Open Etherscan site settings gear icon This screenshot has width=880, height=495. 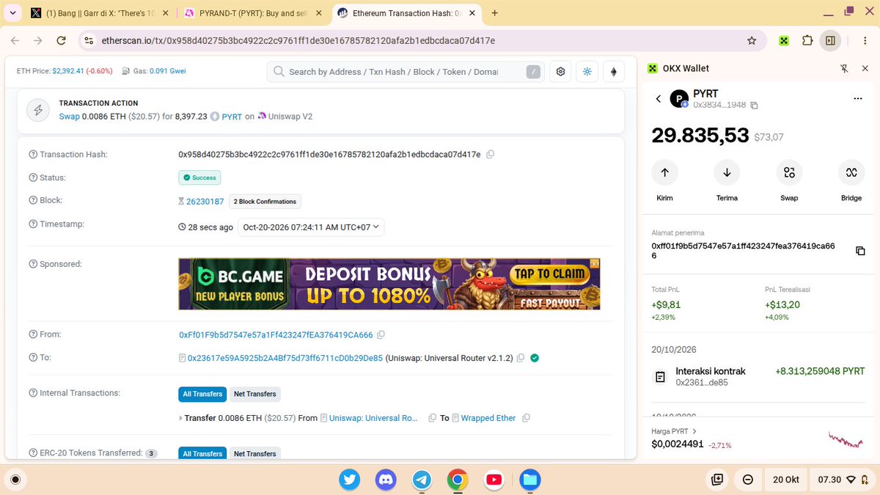pyautogui.click(x=561, y=72)
